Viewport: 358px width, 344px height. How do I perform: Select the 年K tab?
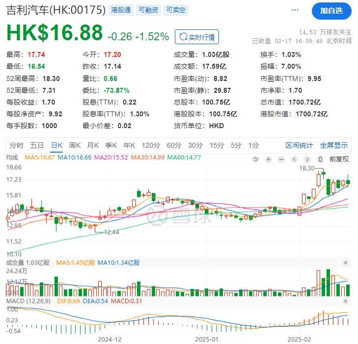coord(130,146)
